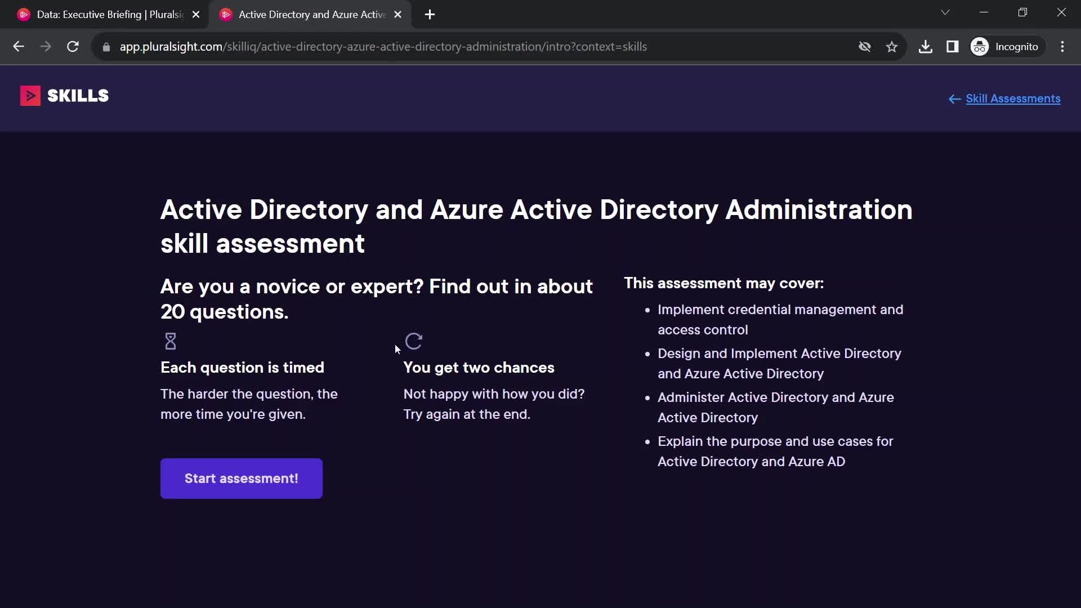The image size is (1081, 608).
Task: Toggle the browser side panel icon
Action: pyautogui.click(x=953, y=47)
